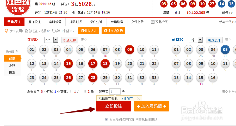
Task: Close the 71倍掏空奖池 tooltip
Action: coord(139,99)
